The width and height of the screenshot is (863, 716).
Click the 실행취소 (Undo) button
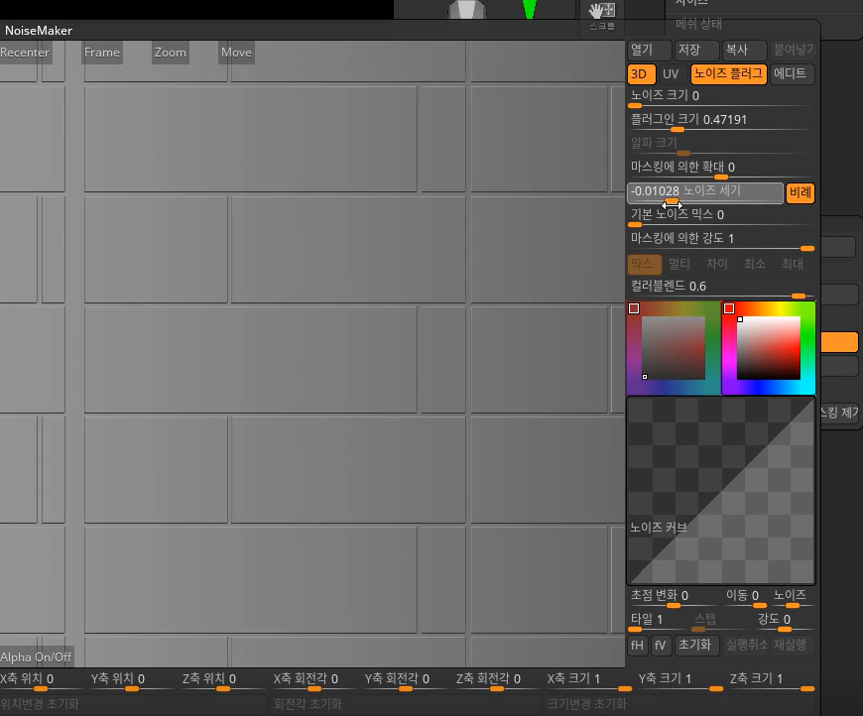[x=745, y=645]
